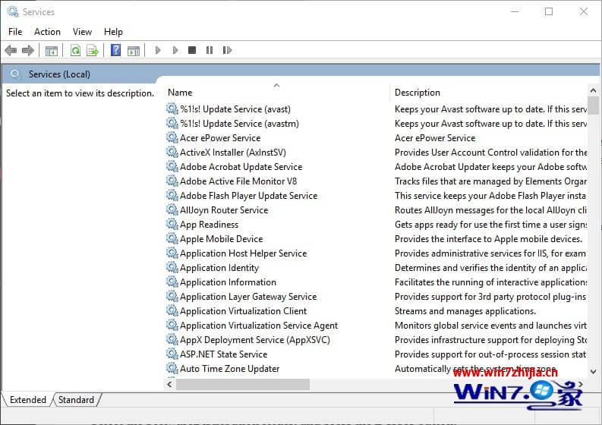Select AppX Deployment Service (AppXSVC)
Image resolution: width=602 pixels, height=425 pixels.
pos(255,340)
